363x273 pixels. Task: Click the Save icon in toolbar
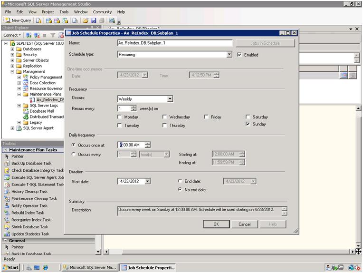click(x=94, y=20)
